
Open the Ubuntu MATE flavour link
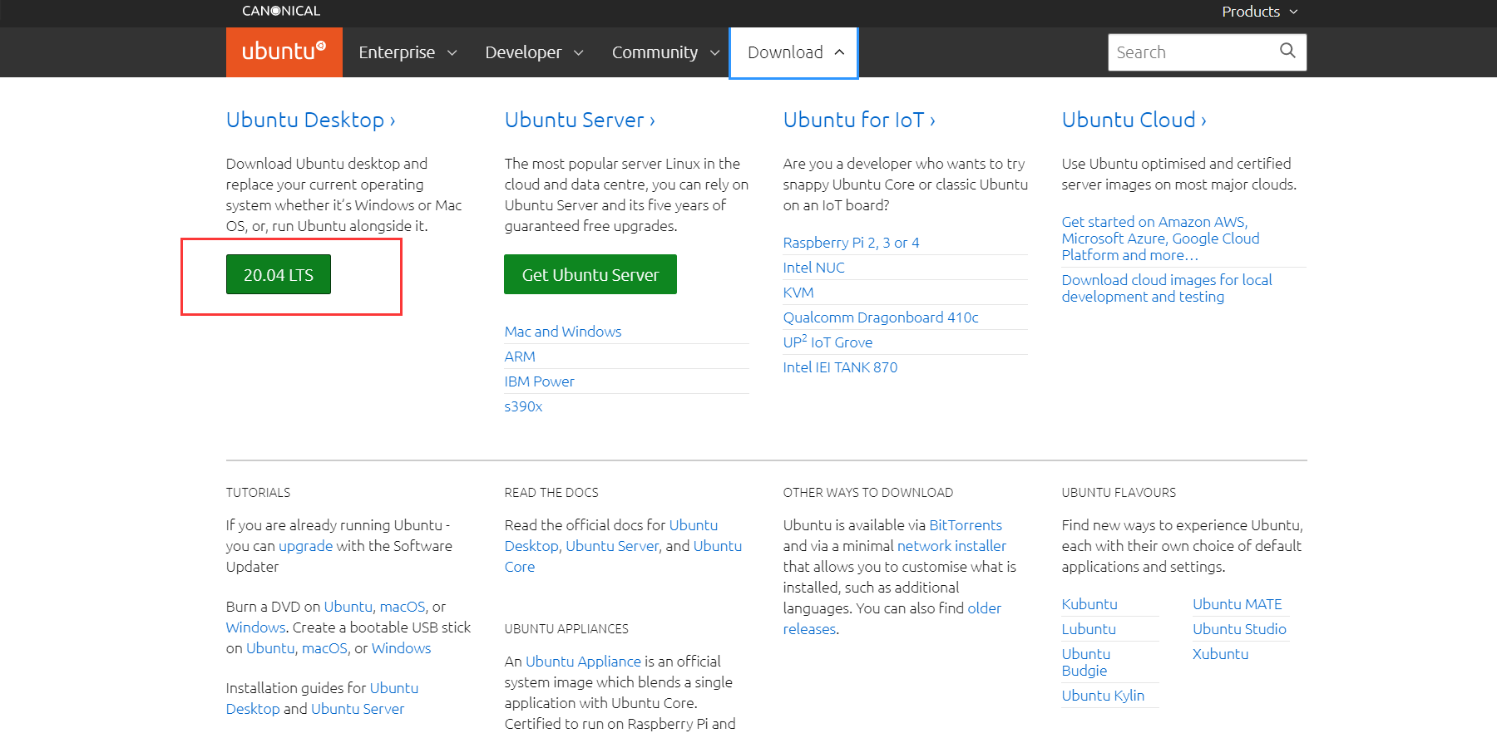pyautogui.click(x=1238, y=604)
